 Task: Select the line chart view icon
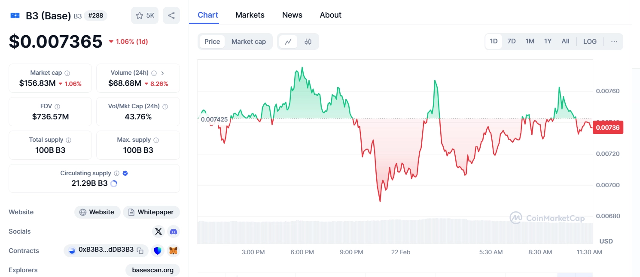pyautogui.click(x=288, y=42)
